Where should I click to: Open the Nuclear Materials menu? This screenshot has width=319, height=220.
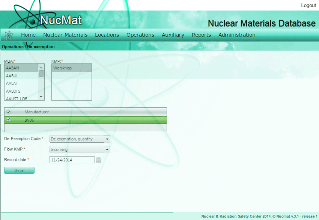point(65,35)
